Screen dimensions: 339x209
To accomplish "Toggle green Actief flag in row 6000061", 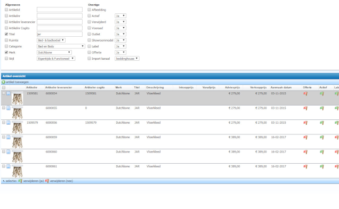I will click(322, 166).
